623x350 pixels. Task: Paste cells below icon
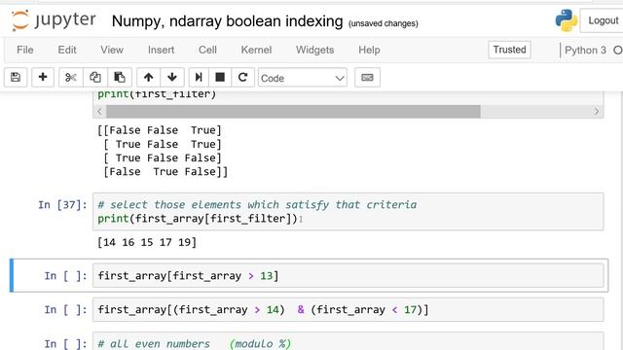[120, 78]
